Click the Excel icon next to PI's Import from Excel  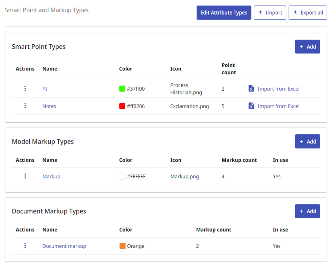251,88
